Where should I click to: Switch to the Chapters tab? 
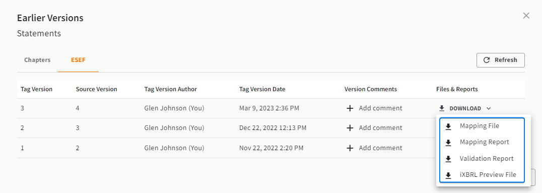[x=37, y=60]
